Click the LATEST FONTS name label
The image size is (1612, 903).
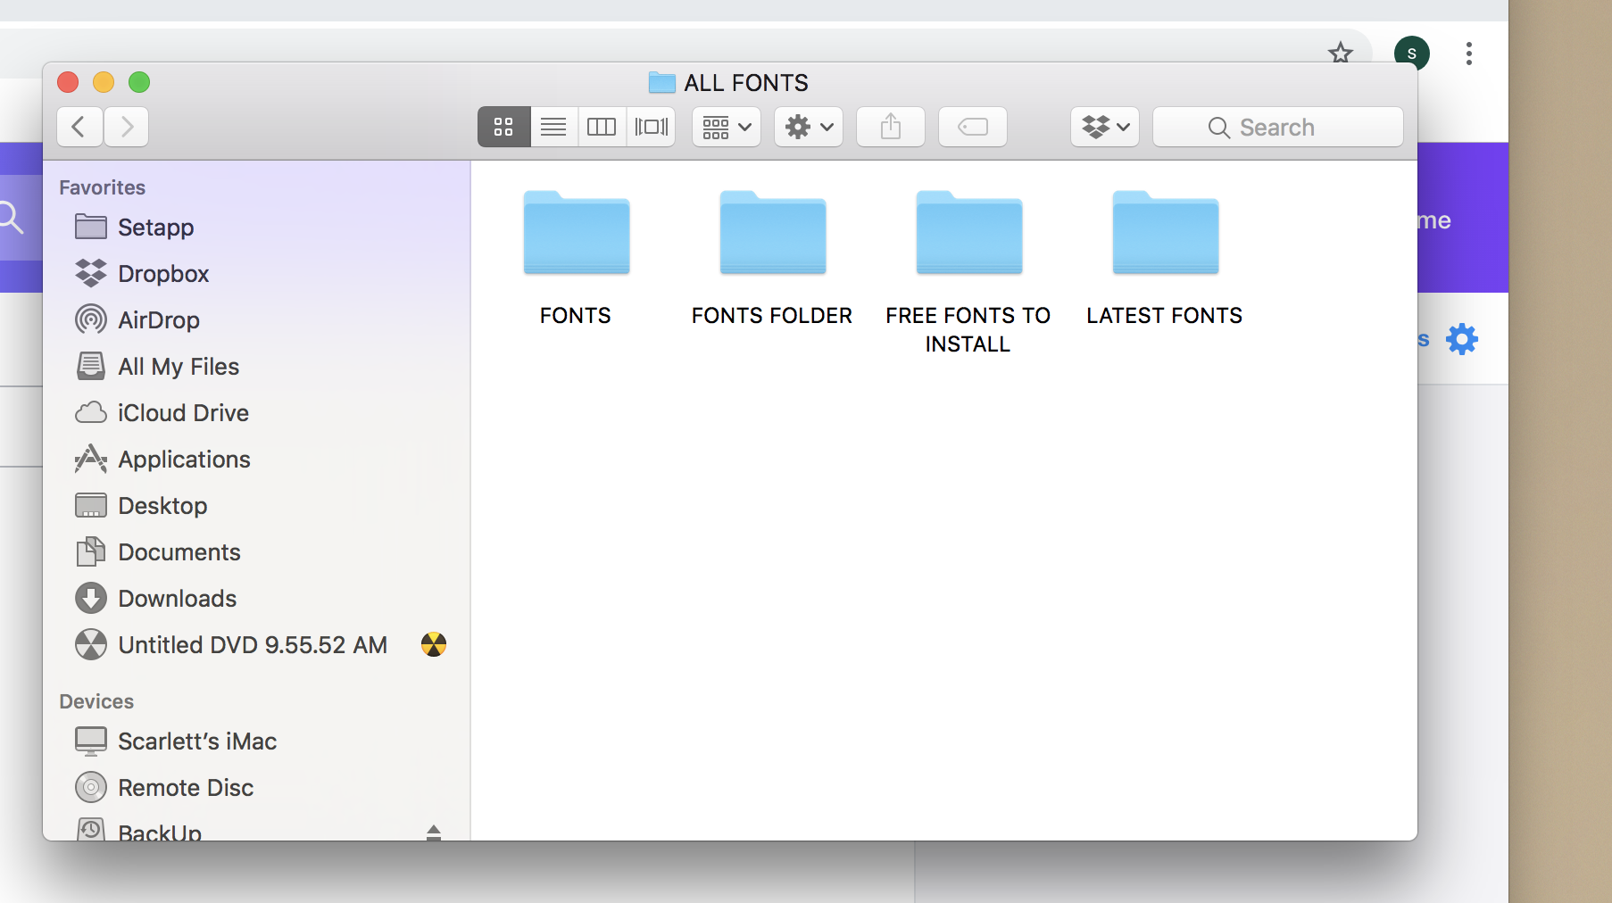(1165, 316)
